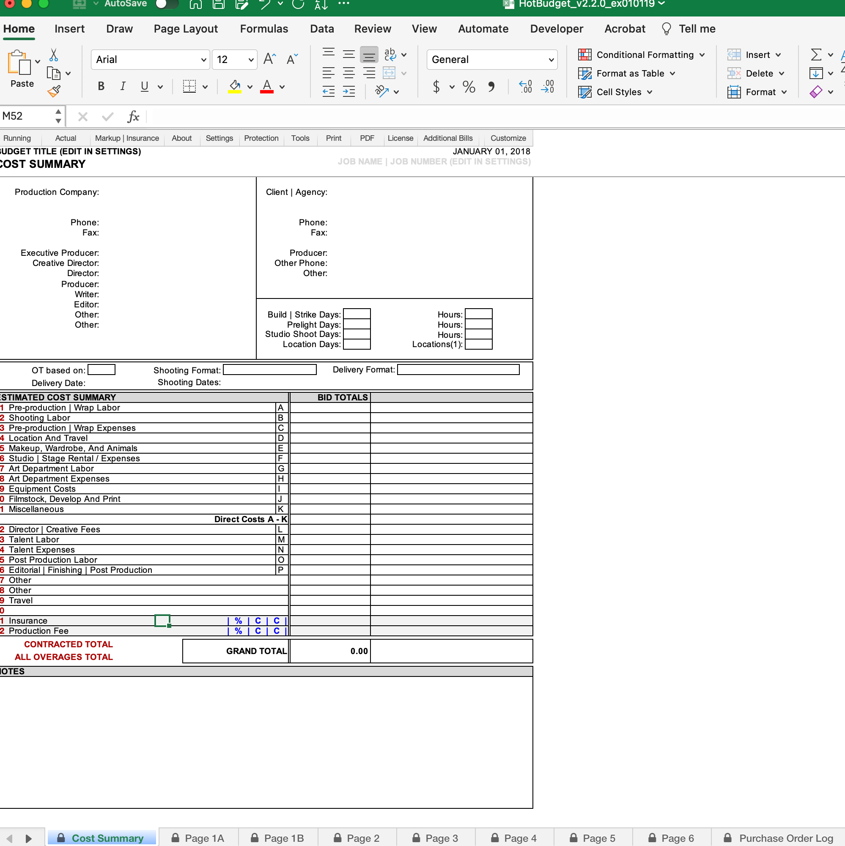Click the Additional Bills button

(x=448, y=138)
